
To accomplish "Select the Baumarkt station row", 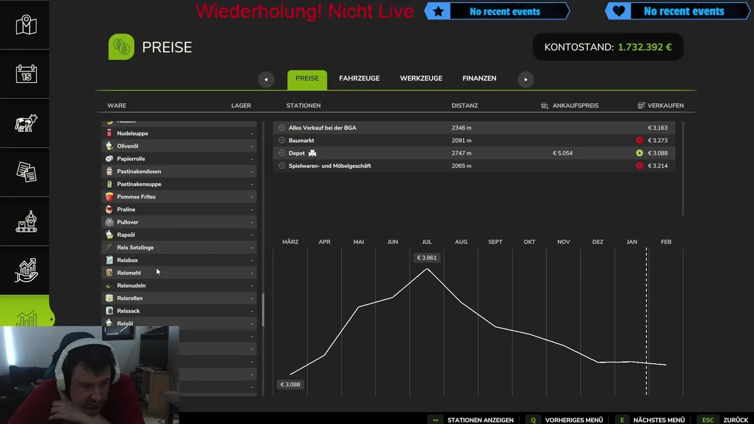I will 473,141.
